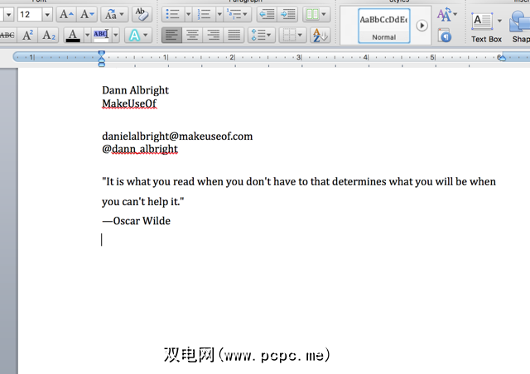Image resolution: width=530 pixels, height=374 pixels.
Task: Open the Line Spacing button
Action: point(261,35)
